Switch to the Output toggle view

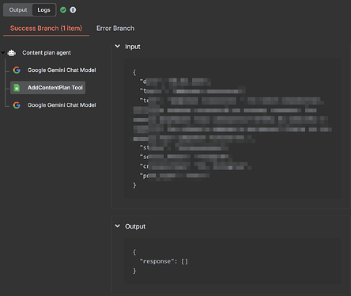click(18, 10)
